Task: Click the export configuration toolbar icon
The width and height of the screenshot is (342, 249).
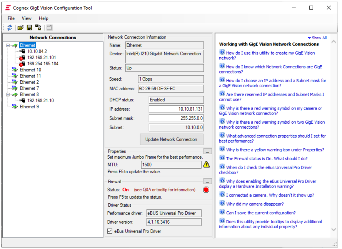Action: pyautogui.click(x=37, y=27)
